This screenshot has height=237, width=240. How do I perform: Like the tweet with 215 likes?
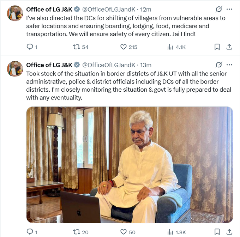click(123, 47)
